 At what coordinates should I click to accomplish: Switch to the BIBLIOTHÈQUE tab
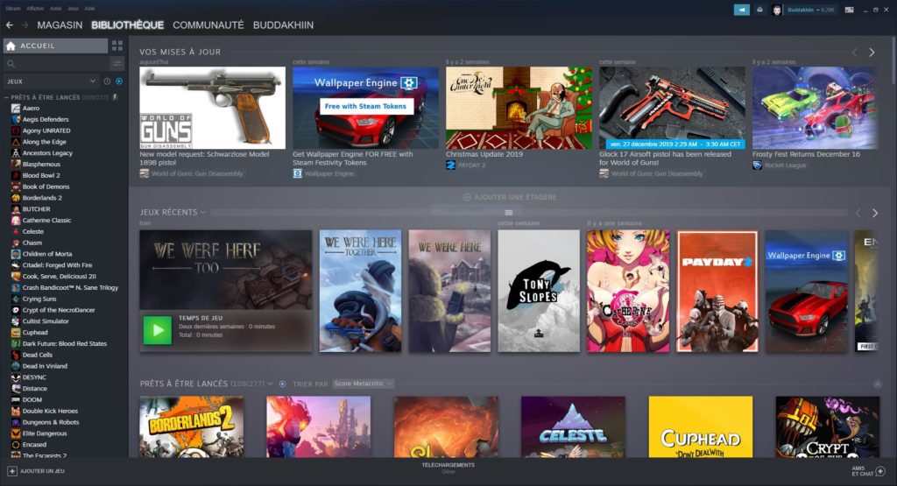point(128,25)
